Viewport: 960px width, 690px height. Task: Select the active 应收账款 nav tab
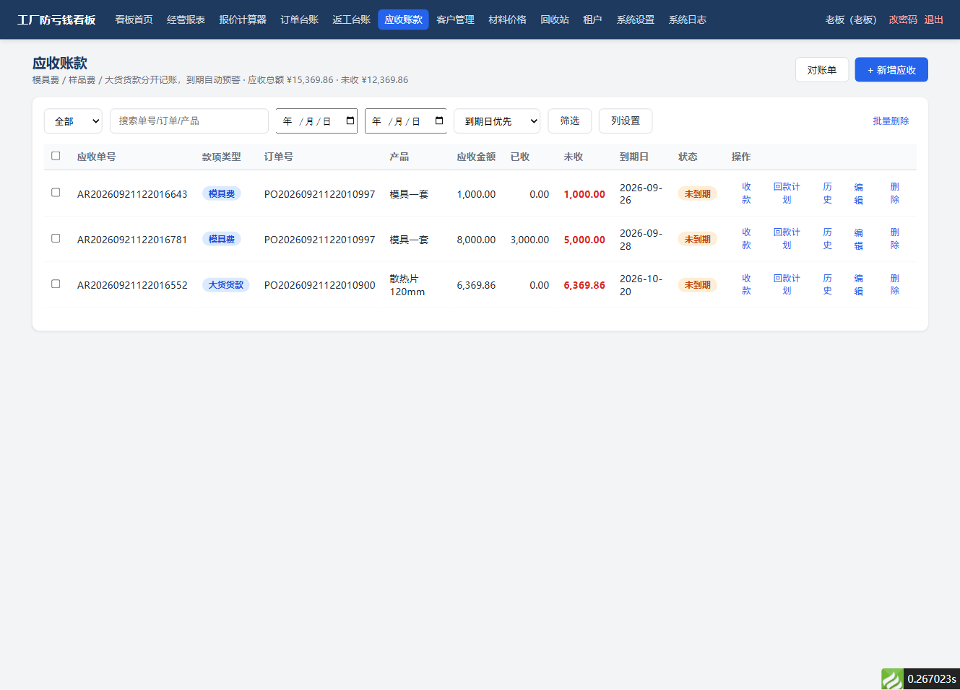(x=404, y=19)
